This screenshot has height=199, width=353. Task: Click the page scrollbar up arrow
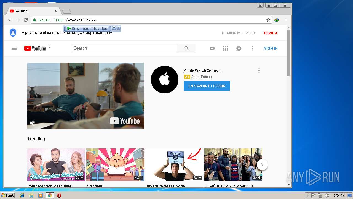coord(289,28)
